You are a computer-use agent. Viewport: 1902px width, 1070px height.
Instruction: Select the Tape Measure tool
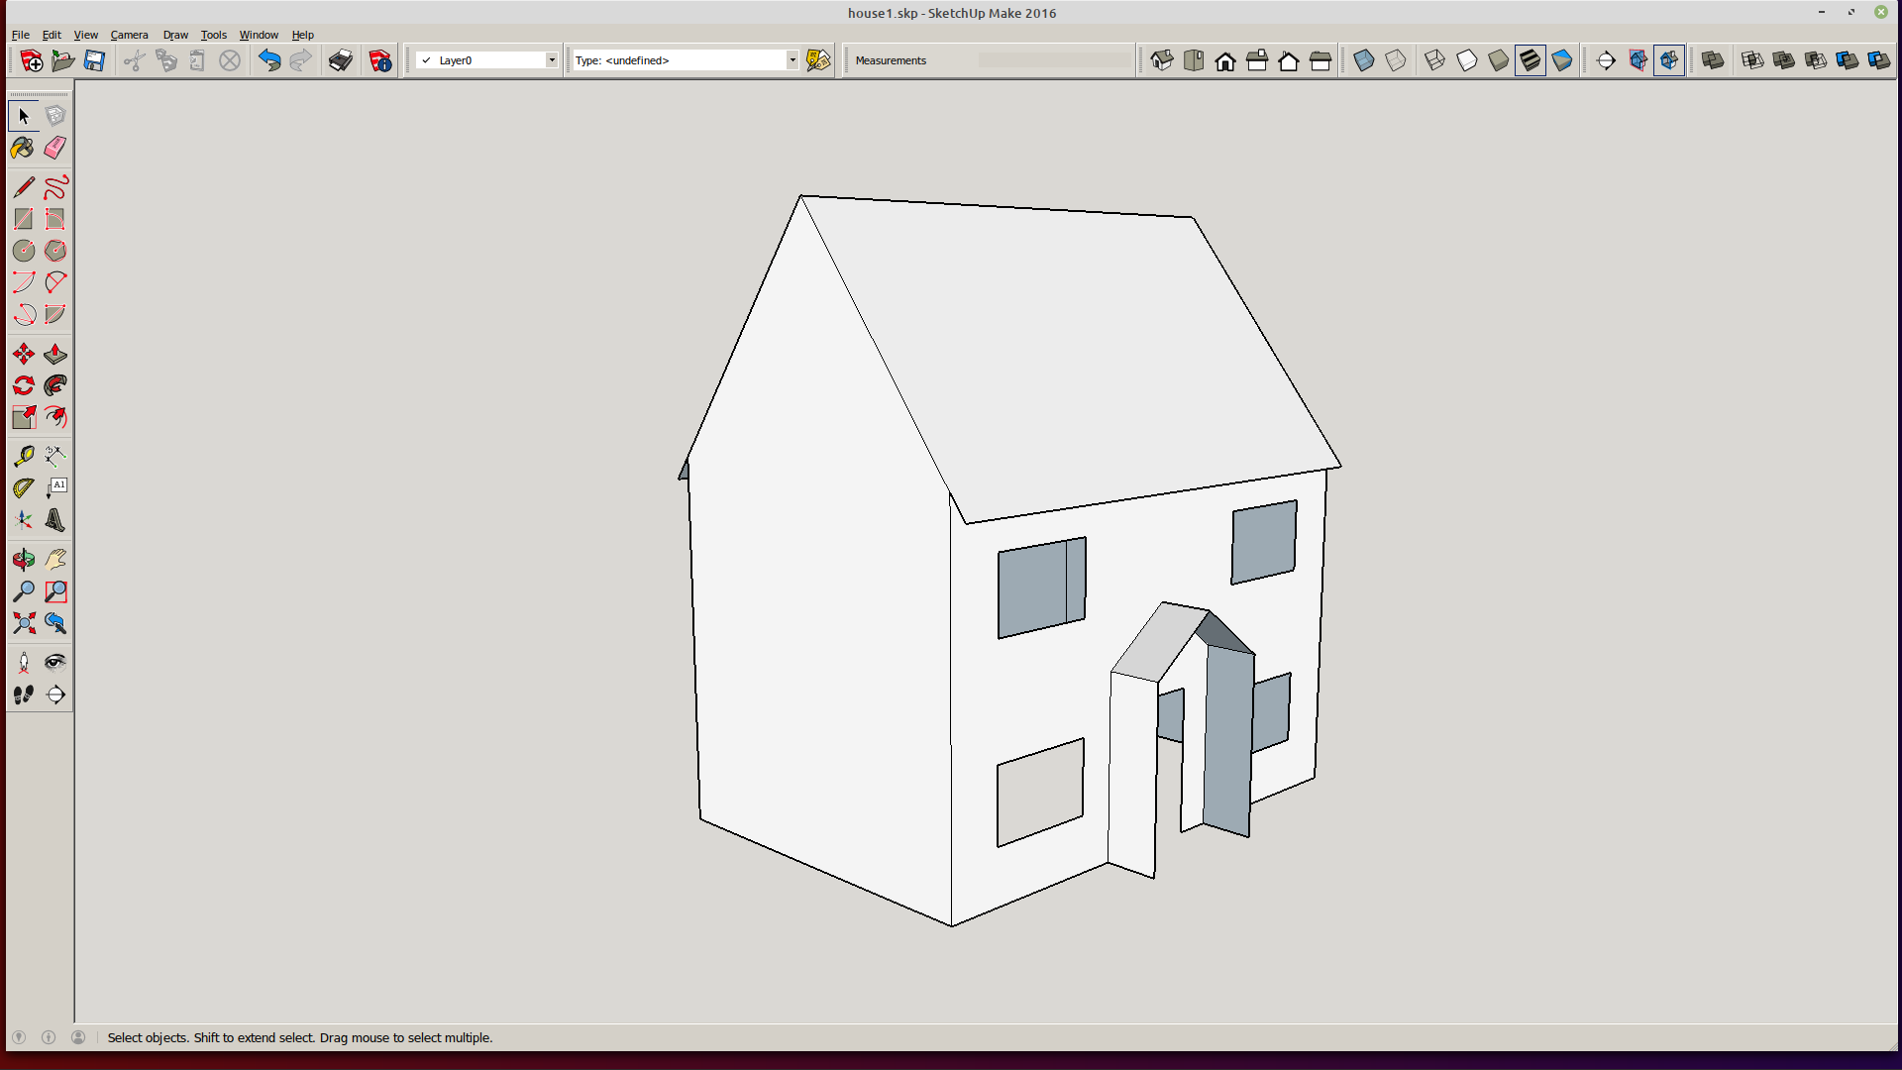(24, 456)
